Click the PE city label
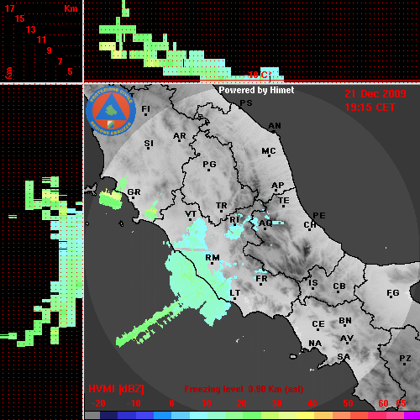 [x=319, y=216]
